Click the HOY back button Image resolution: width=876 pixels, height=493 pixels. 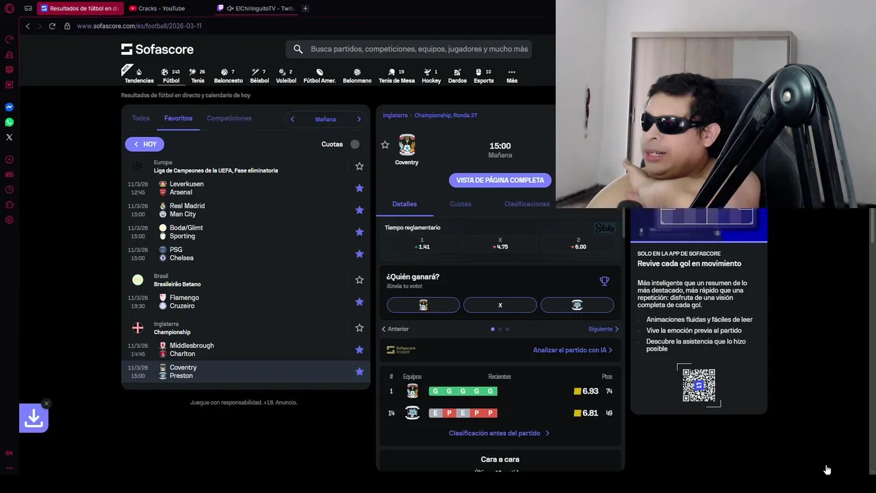tap(144, 144)
